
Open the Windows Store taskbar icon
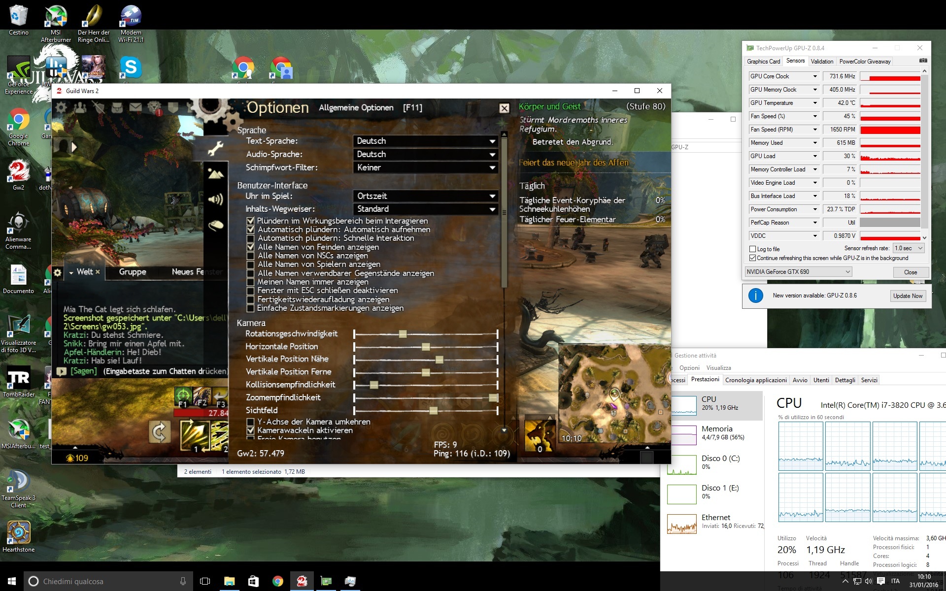tap(253, 581)
